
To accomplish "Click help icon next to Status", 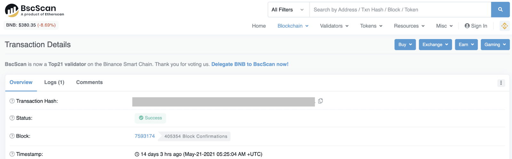I will 12,118.
